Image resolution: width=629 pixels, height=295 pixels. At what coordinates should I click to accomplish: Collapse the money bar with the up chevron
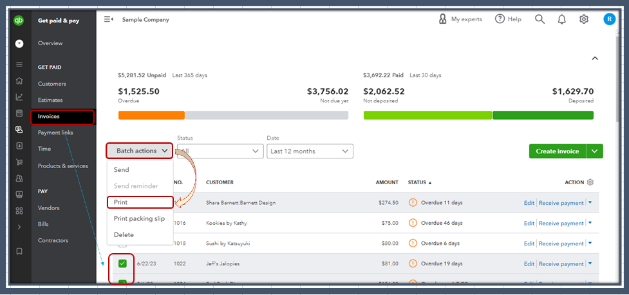(x=595, y=58)
